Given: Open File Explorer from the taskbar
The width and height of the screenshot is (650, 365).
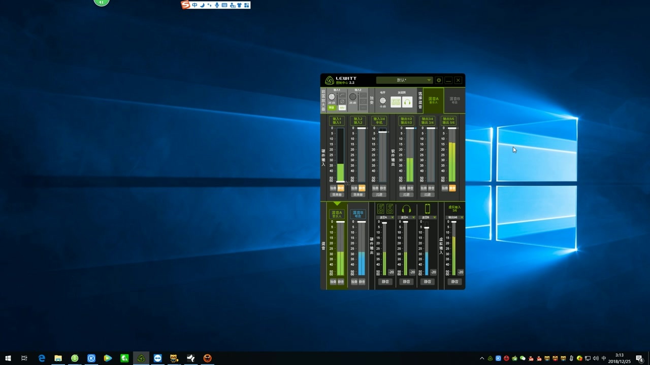Looking at the screenshot, I should (x=58, y=358).
